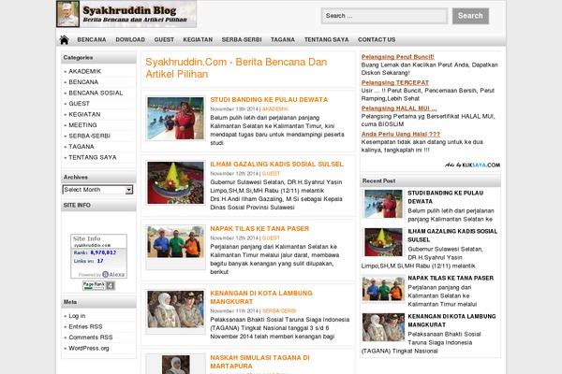Open the TAGANA navigation item
This screenshot has height=374, width=562.
[283, 39]
